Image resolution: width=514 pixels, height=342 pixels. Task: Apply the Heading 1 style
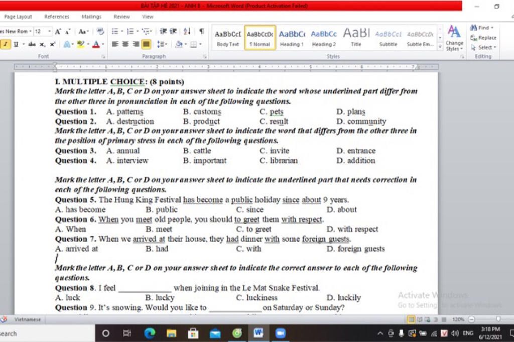click(292, 38)
